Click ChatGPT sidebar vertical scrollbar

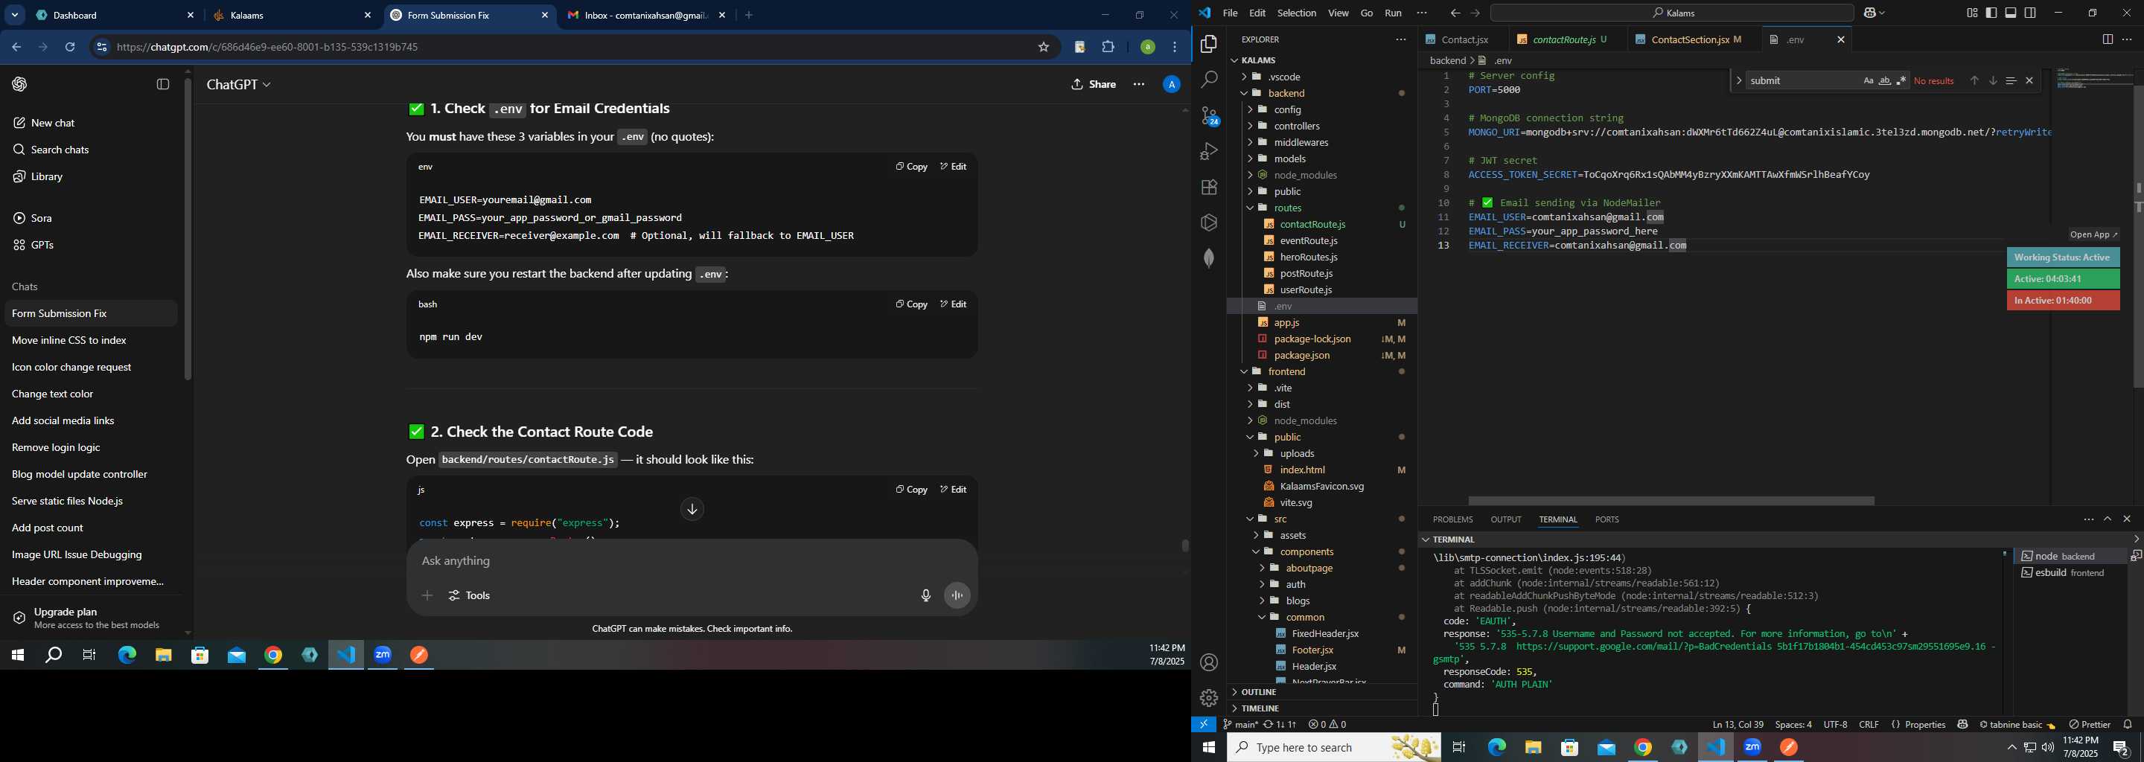(188, 230)
